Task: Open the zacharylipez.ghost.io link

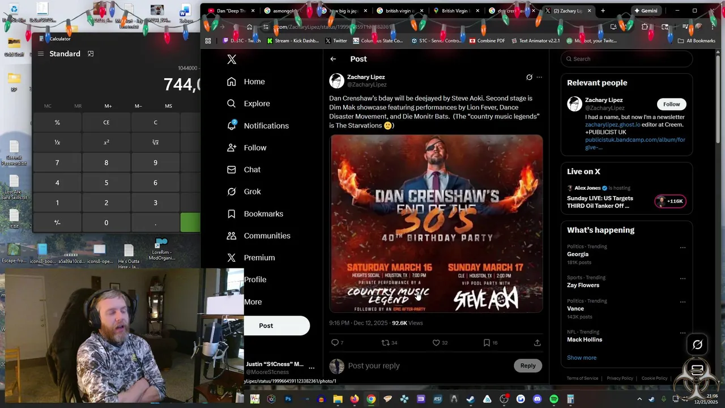Action: 613,125
